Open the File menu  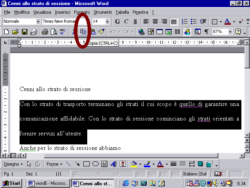point(7,12)
